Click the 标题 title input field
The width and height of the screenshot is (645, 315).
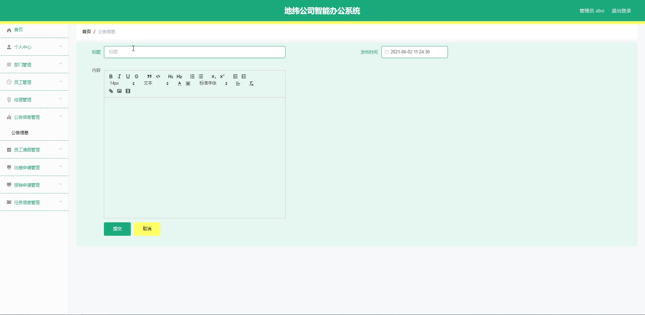(x=195, y=52)
